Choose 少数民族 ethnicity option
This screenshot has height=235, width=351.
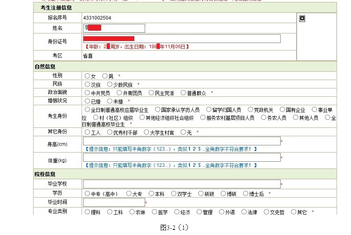click(x=110, y=84)
